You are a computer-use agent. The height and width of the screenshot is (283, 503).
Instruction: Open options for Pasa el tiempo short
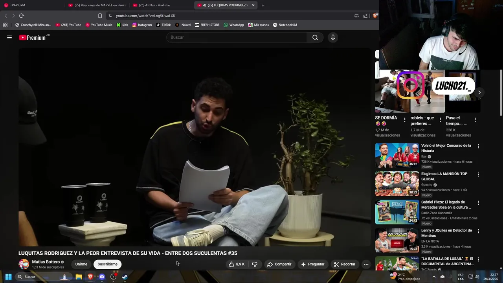[x=475, y=120]
